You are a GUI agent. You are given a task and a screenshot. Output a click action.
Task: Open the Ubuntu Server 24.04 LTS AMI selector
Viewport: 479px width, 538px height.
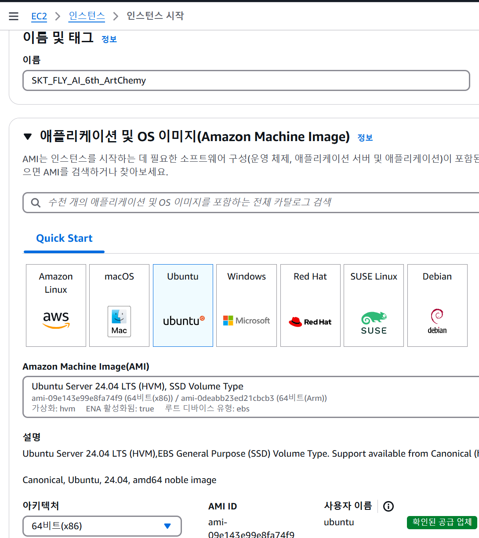click(251, 397)
